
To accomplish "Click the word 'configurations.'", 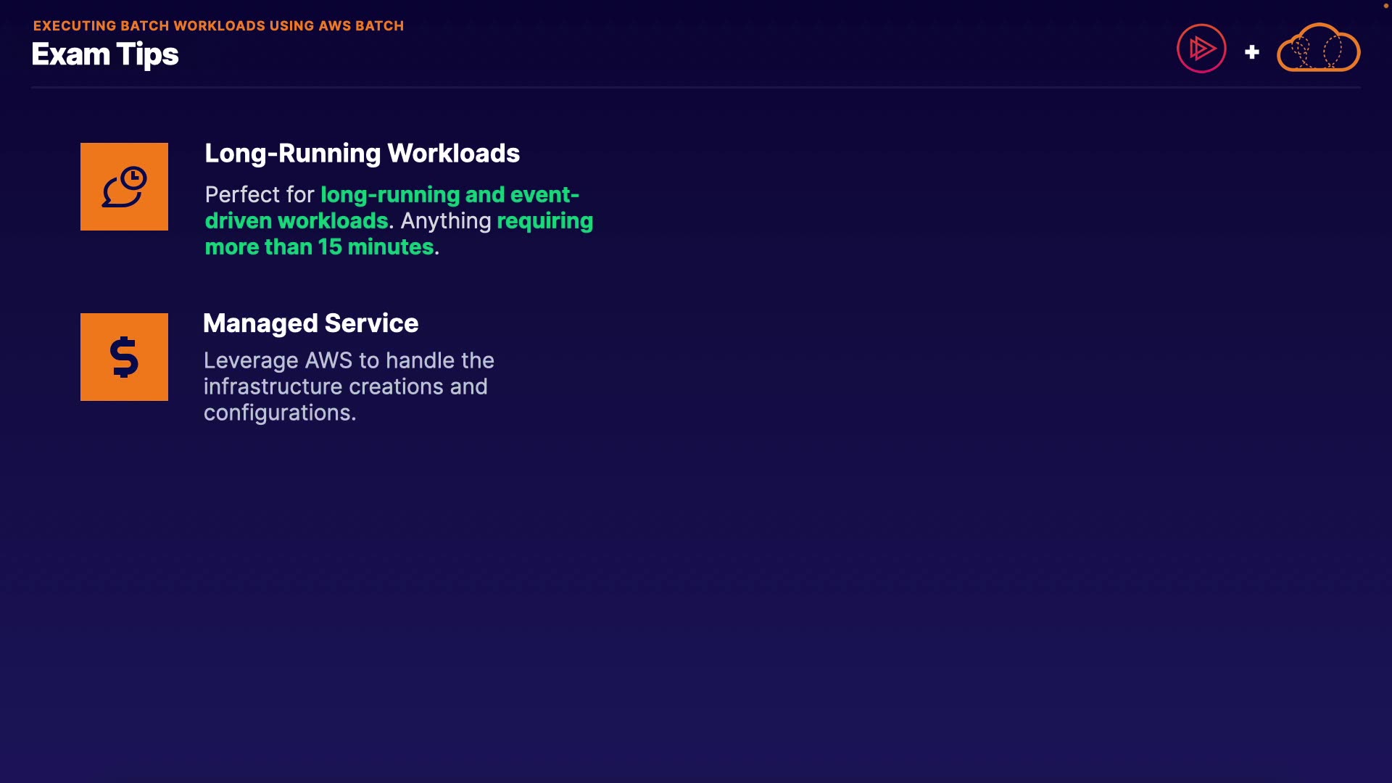I will pyautogui.click(x=279, y=413).
